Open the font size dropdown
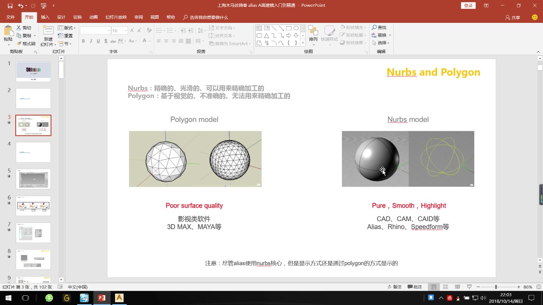 coord(126,30)
